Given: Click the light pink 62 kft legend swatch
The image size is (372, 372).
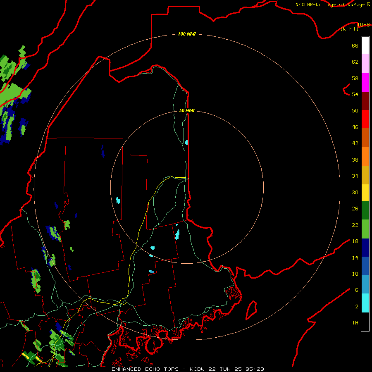Looking at the screenshot, I should pyautogui.click(x=365, y=63).
